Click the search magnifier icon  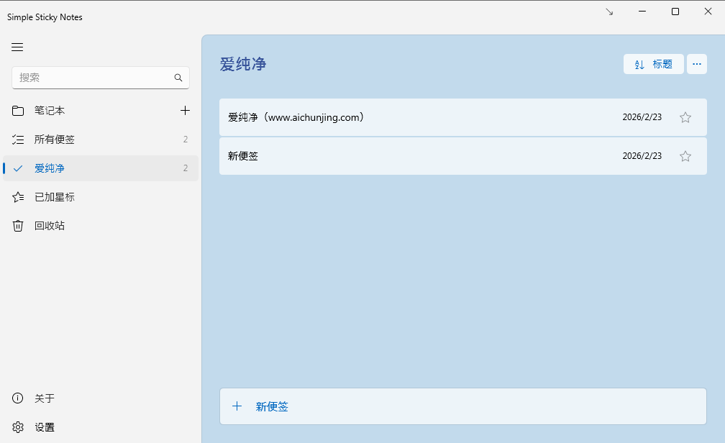point(178,78)
